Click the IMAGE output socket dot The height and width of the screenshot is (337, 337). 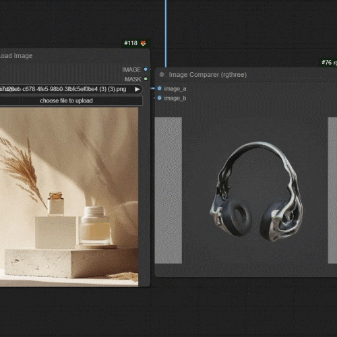tap(146, 69)
